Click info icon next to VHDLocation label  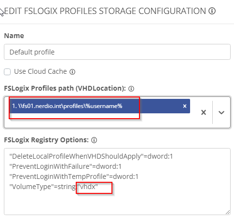pyautogui.click(x=131, y=89)
